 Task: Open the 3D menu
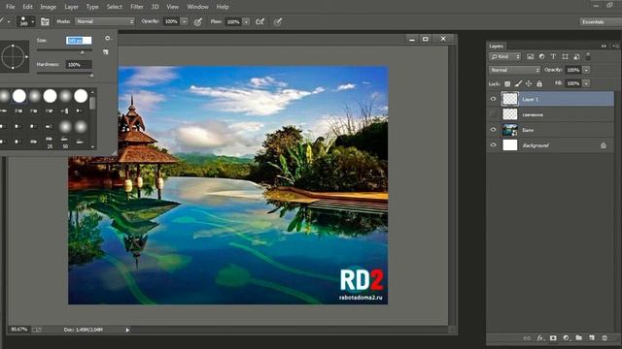155,7
